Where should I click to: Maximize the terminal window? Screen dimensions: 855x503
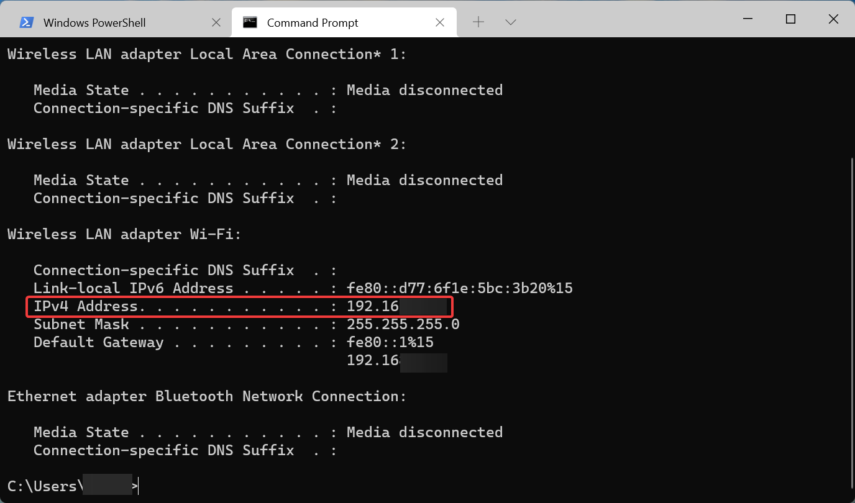(790, 19)
